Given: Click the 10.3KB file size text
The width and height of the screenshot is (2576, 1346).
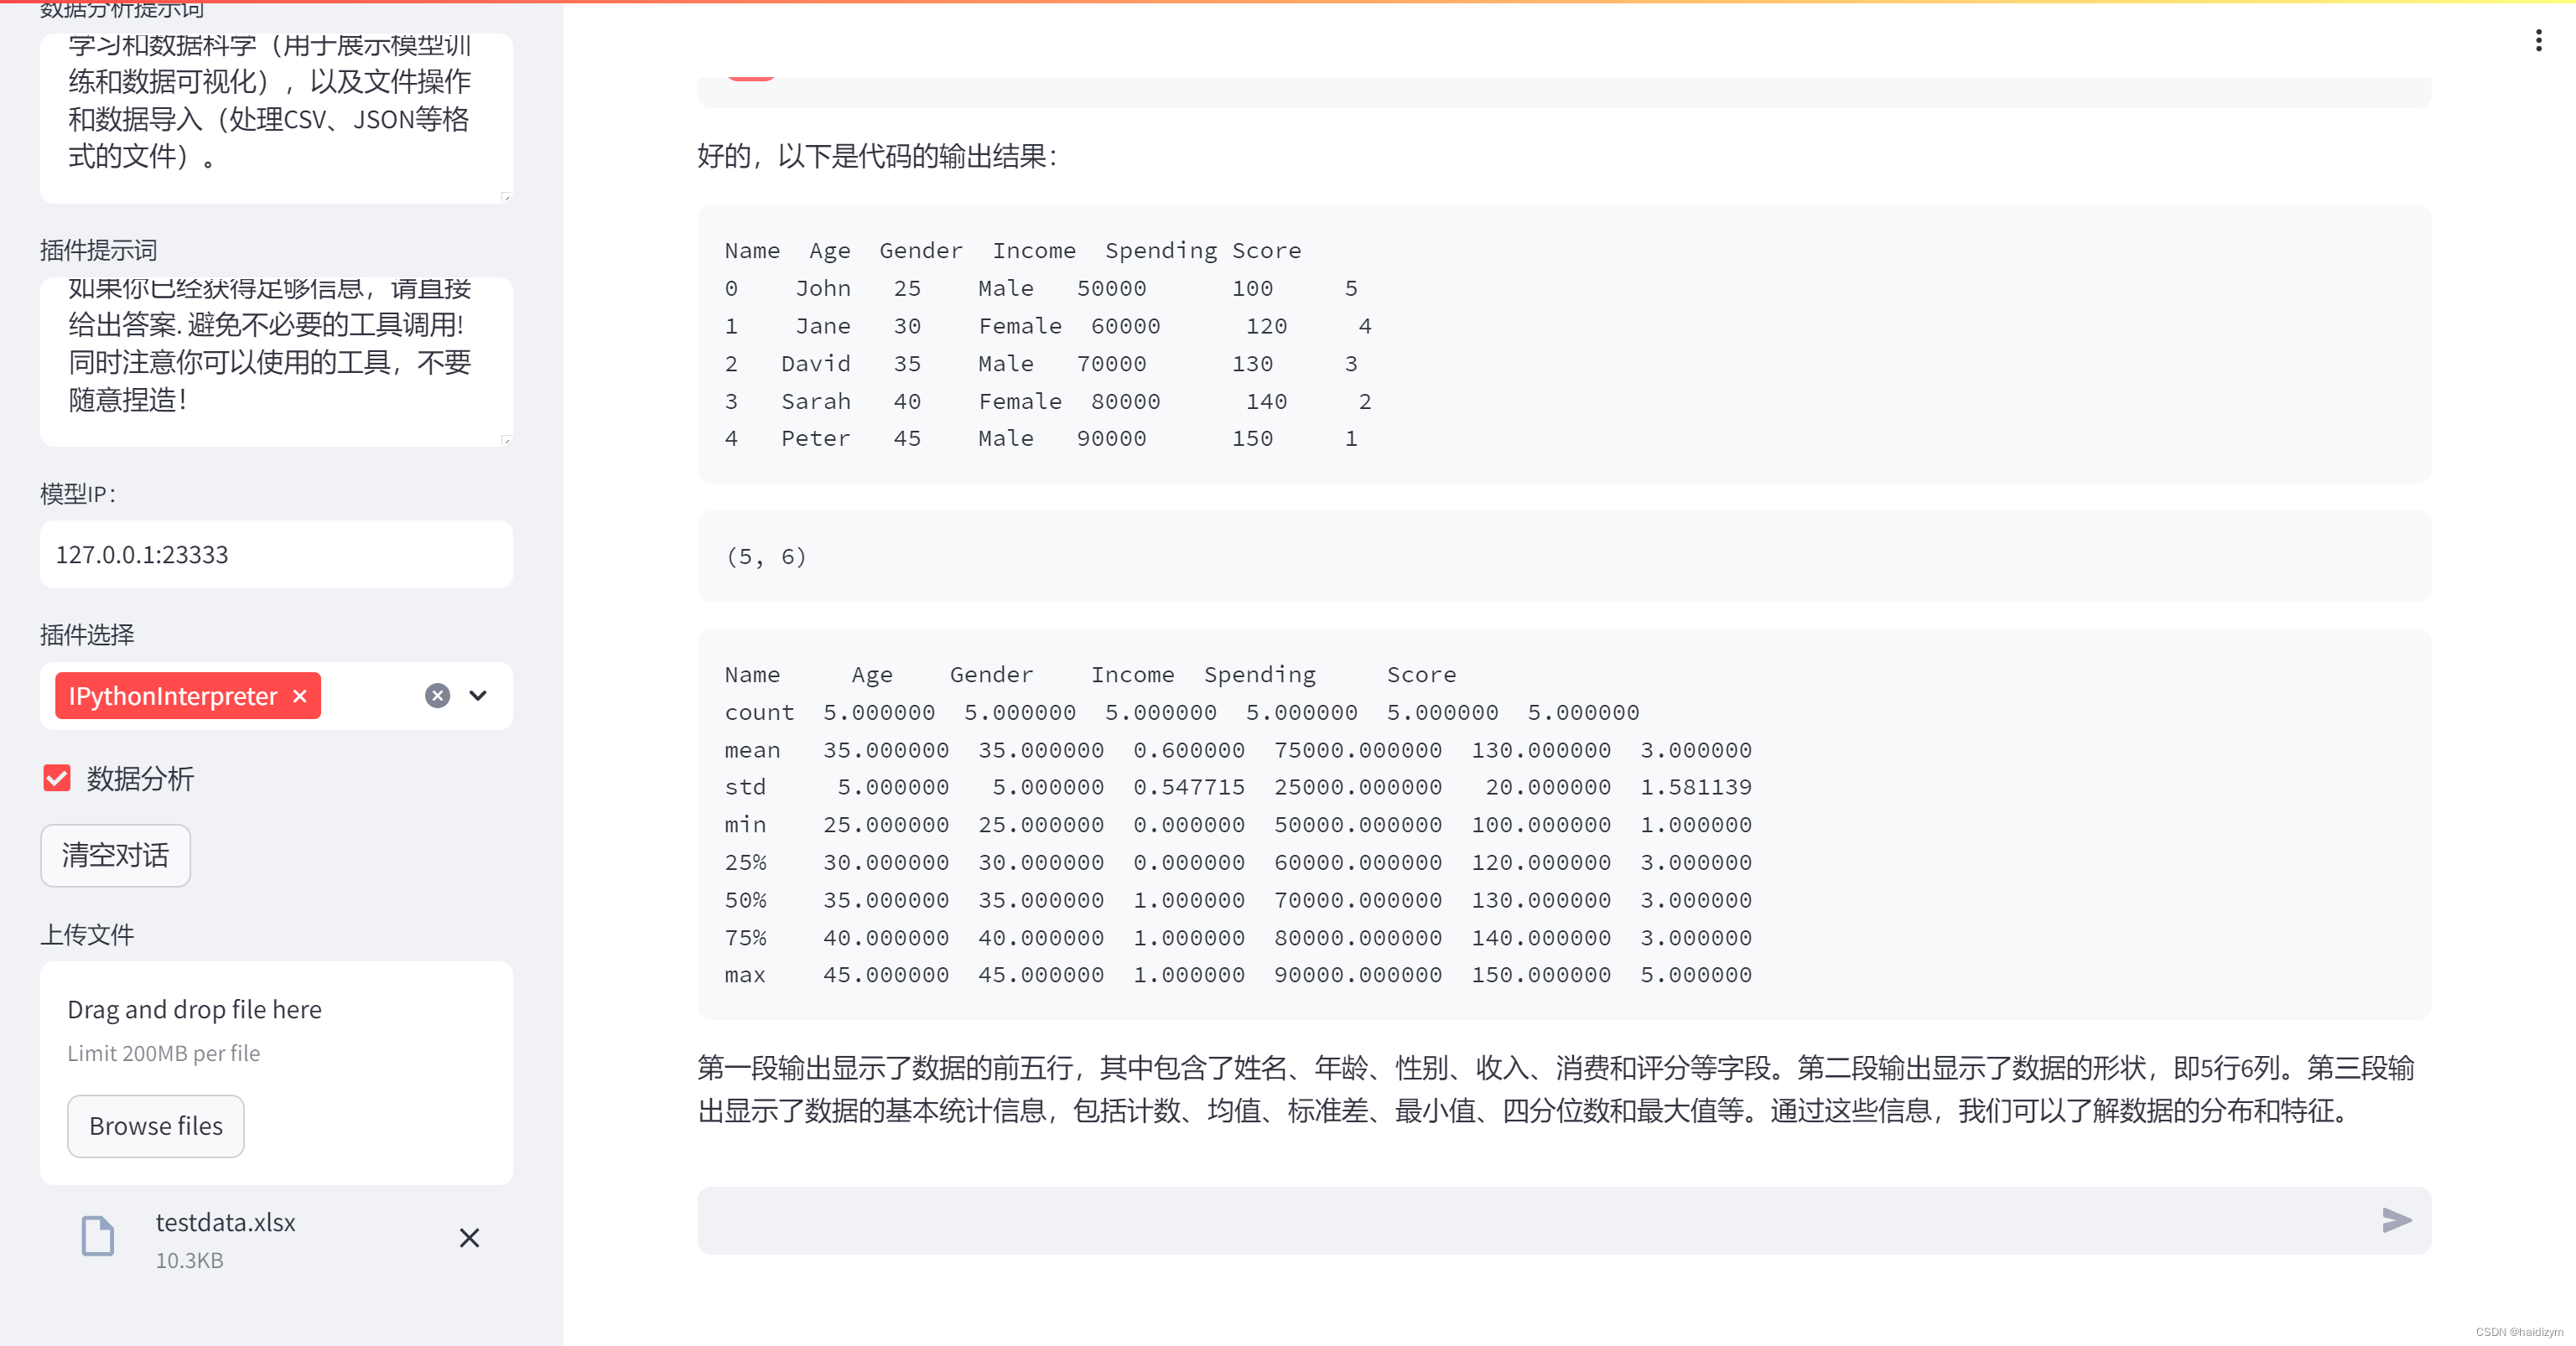Looking at the screenshot, I should pos(189,1261).
